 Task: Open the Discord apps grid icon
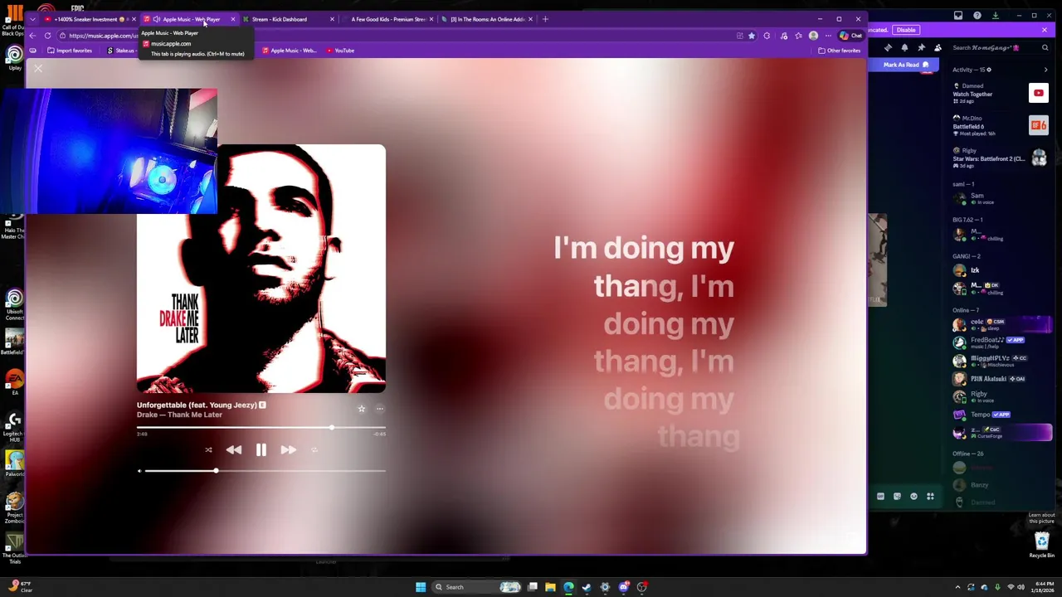point(930,497)
